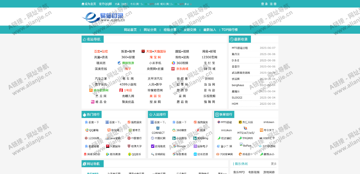Click the thumbs-up icon in 名站导航 header
Screen dimensions: 360x174
point(84,39)
